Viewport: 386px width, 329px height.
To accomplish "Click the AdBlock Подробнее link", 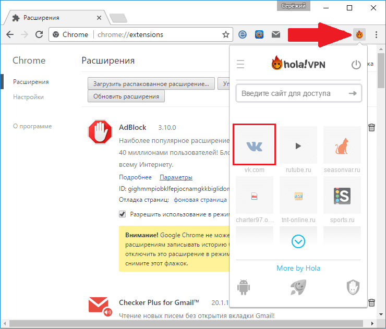I will [x=135, y=177].
